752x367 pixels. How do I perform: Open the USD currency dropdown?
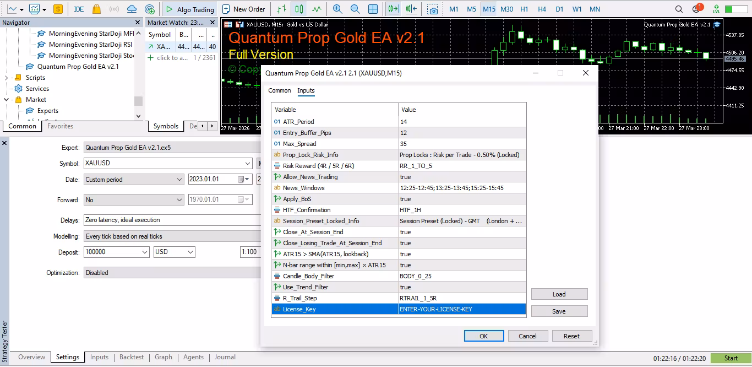tap(175, 252)
